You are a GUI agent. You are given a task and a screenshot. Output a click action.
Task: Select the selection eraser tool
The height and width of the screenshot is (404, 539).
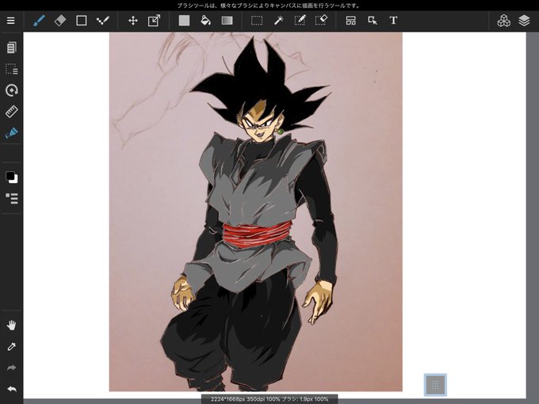point(321,21)
